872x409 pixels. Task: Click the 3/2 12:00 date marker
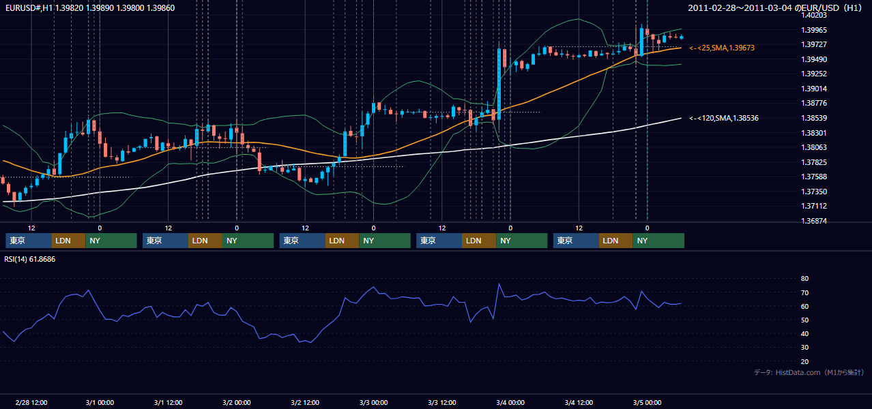click(305, 402)
